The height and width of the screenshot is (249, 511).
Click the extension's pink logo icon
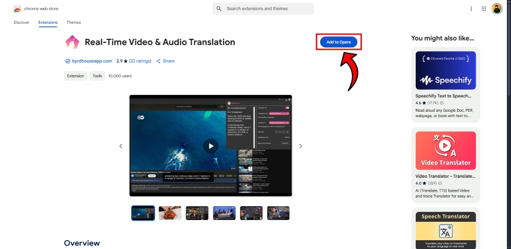click(72, 42)
